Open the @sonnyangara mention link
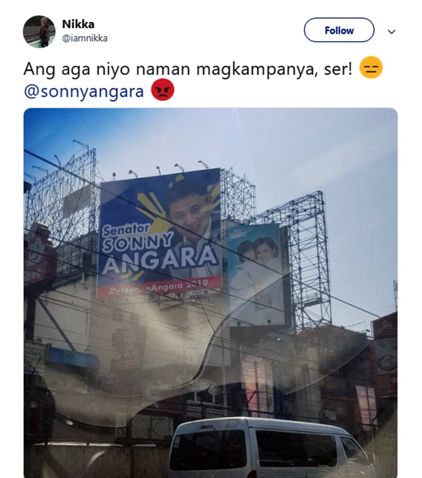The height and width of the screenshot is (478, 422). pos(83,91)
